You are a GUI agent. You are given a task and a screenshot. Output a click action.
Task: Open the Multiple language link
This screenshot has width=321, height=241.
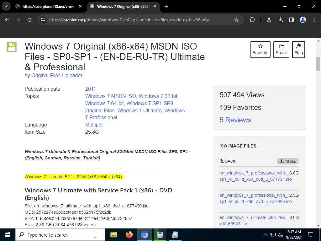94,125
